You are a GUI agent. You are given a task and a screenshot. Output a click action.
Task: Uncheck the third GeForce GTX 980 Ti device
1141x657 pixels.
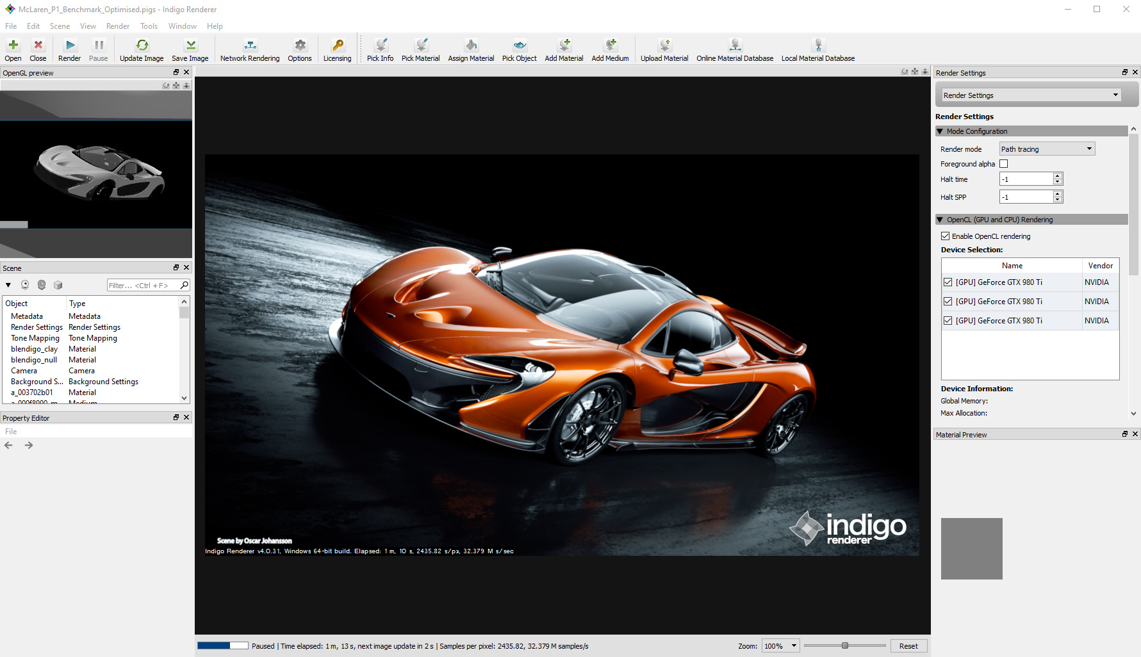[x=948, y=321]
